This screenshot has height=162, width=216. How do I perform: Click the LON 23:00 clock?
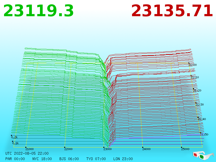point(123,159)
